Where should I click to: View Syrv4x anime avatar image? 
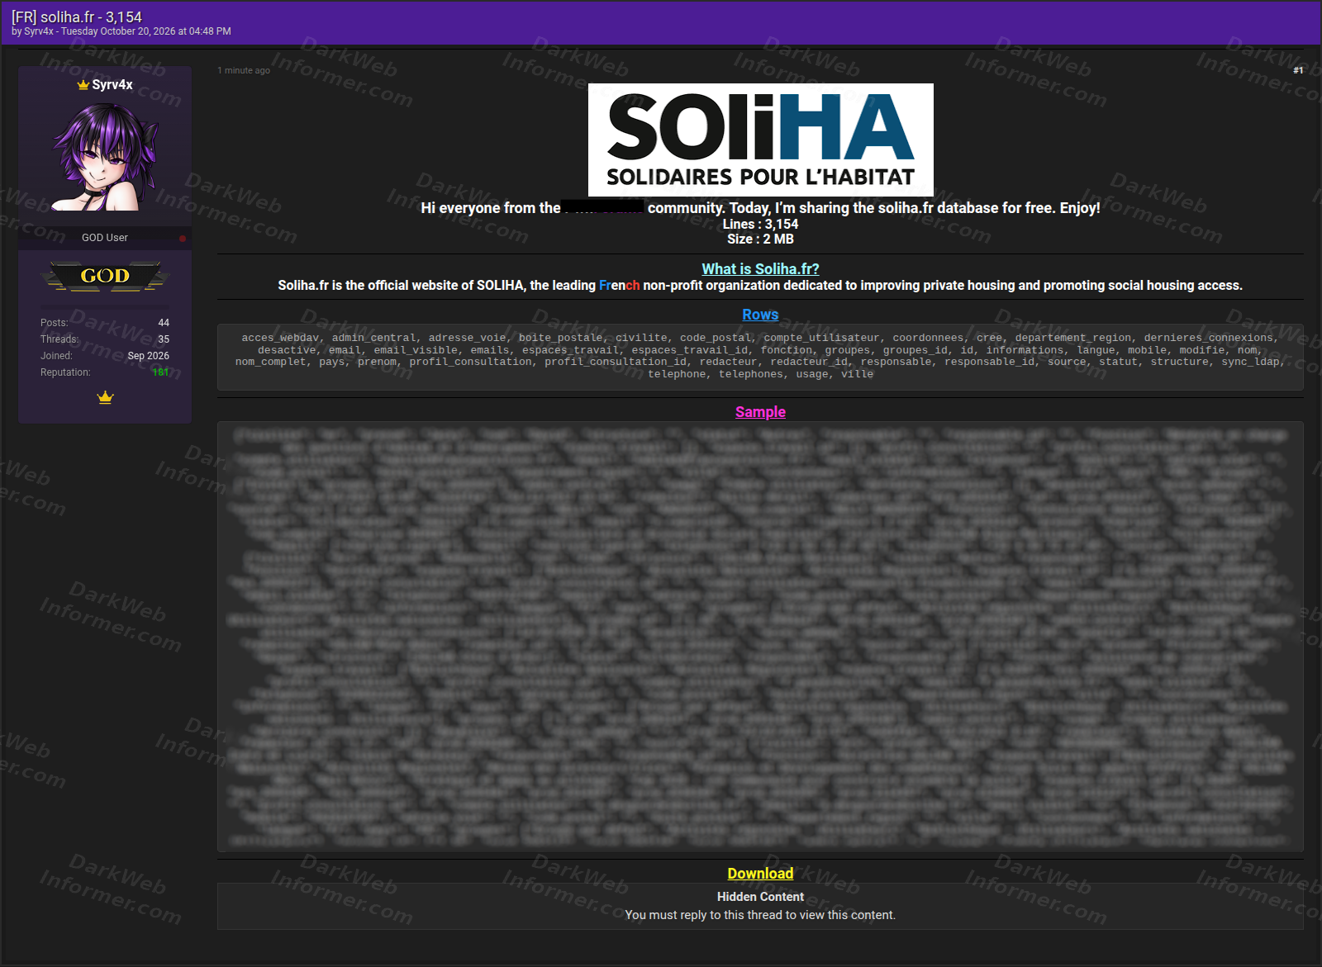coord(105,157)
